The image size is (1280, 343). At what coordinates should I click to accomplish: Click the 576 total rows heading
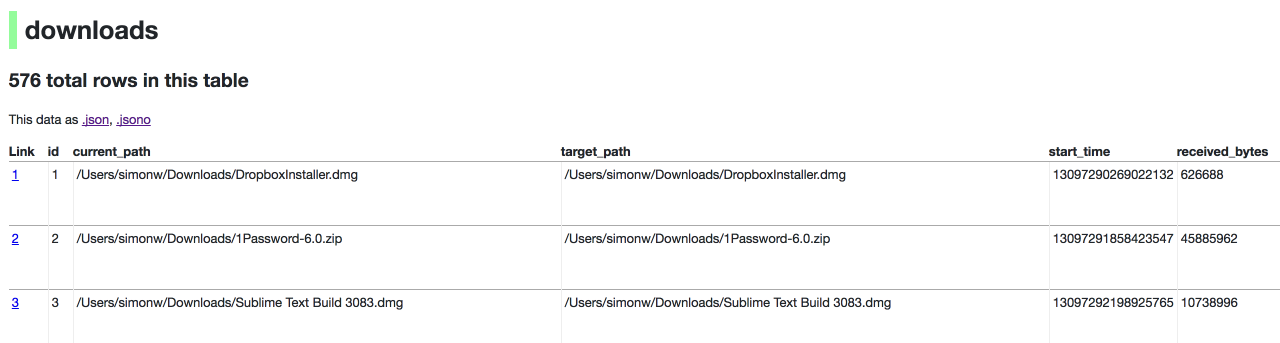[x=128, y=80]
